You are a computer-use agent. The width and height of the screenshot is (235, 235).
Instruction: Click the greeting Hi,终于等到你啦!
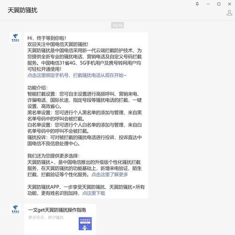pyautogui.click(x=47, y=38)
